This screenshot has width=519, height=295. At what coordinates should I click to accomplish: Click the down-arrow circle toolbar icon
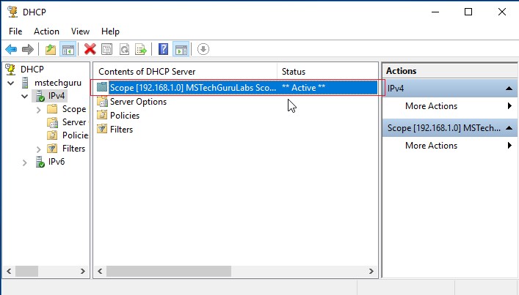point(203,50)
